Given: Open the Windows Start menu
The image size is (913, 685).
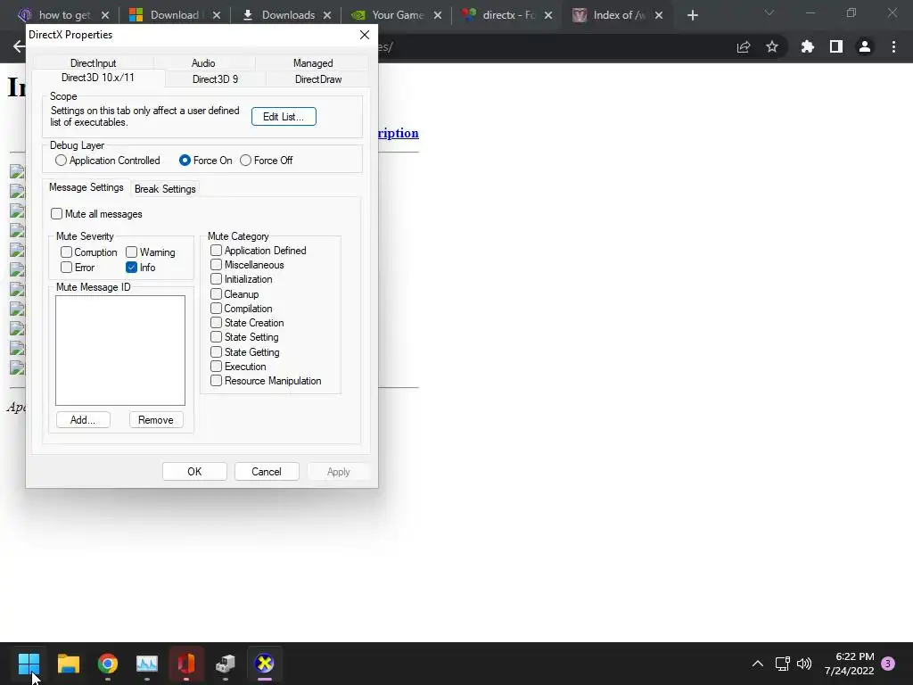Looking at the screenshot, I should click(x=29, y=663).
